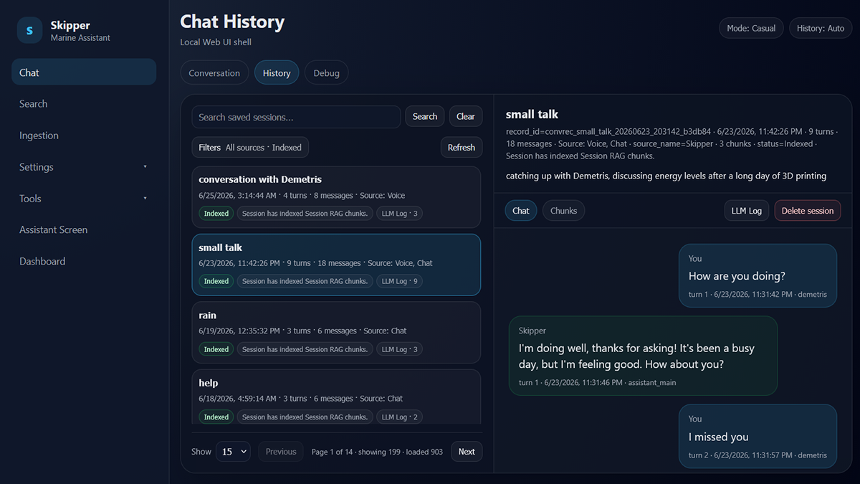Expand the Settings sidebar submenu
This screenshot has height=484, width=860.
tap(84, 167)
